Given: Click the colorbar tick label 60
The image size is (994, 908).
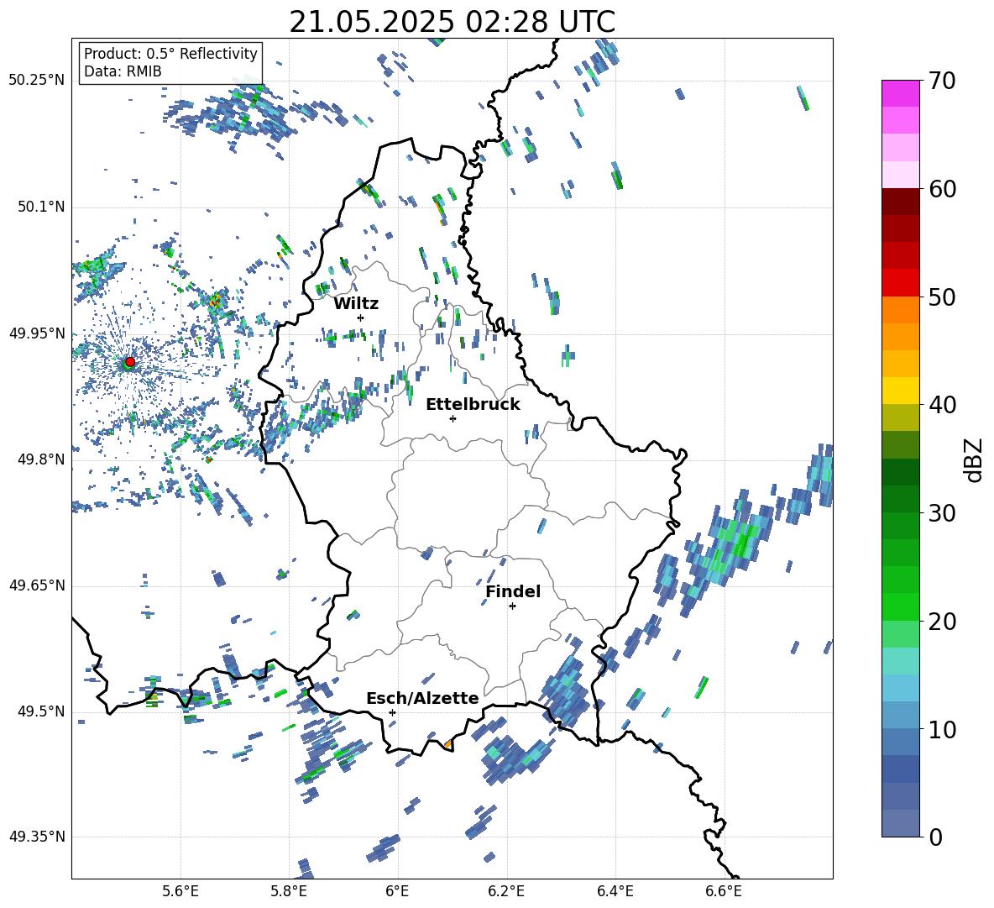Looking at the screenshot, I should 942,189.
